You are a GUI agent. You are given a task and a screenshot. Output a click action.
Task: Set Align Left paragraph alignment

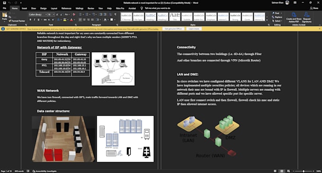80,20
